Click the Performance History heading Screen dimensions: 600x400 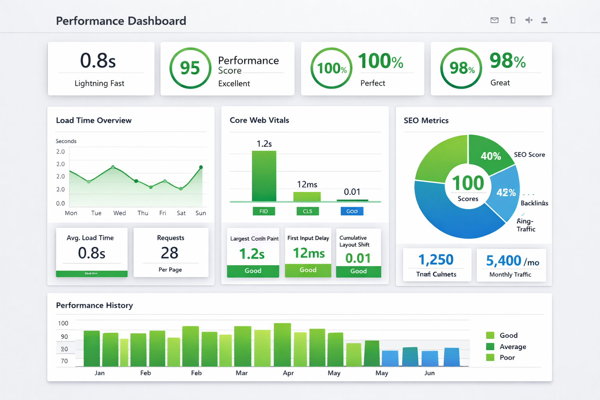(95, 305)
